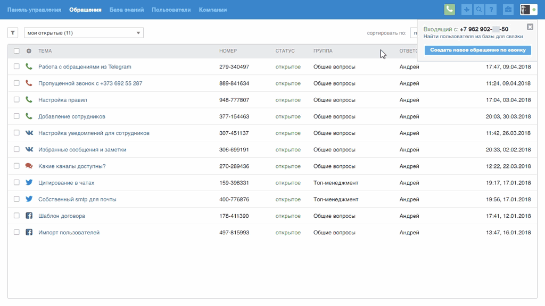Open the "сортировать по" sort dropdown
The width and height of the screenshot is (545, 306).
pos(414,33)
